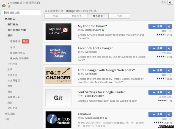Open 系列 collections in the sidebar

(x=10, y=36)
